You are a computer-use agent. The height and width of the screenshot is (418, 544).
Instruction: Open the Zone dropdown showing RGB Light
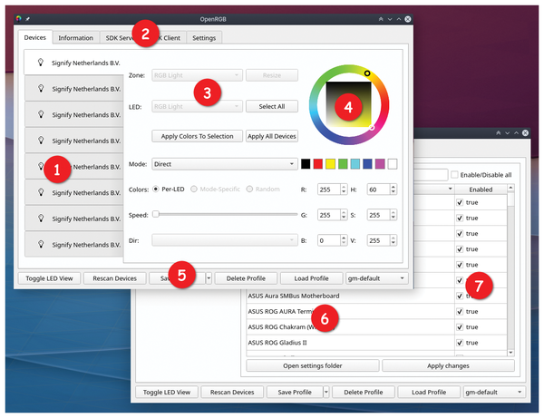coord(197,75)
